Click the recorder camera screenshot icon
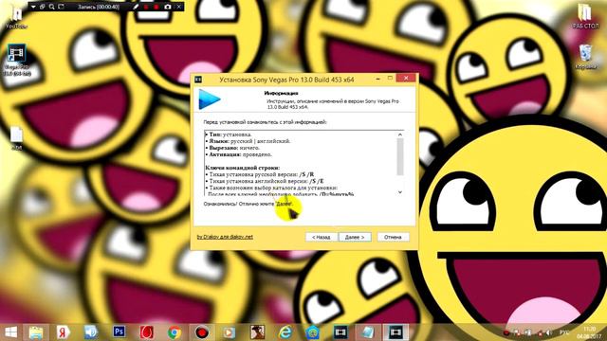 coord(168,7)
